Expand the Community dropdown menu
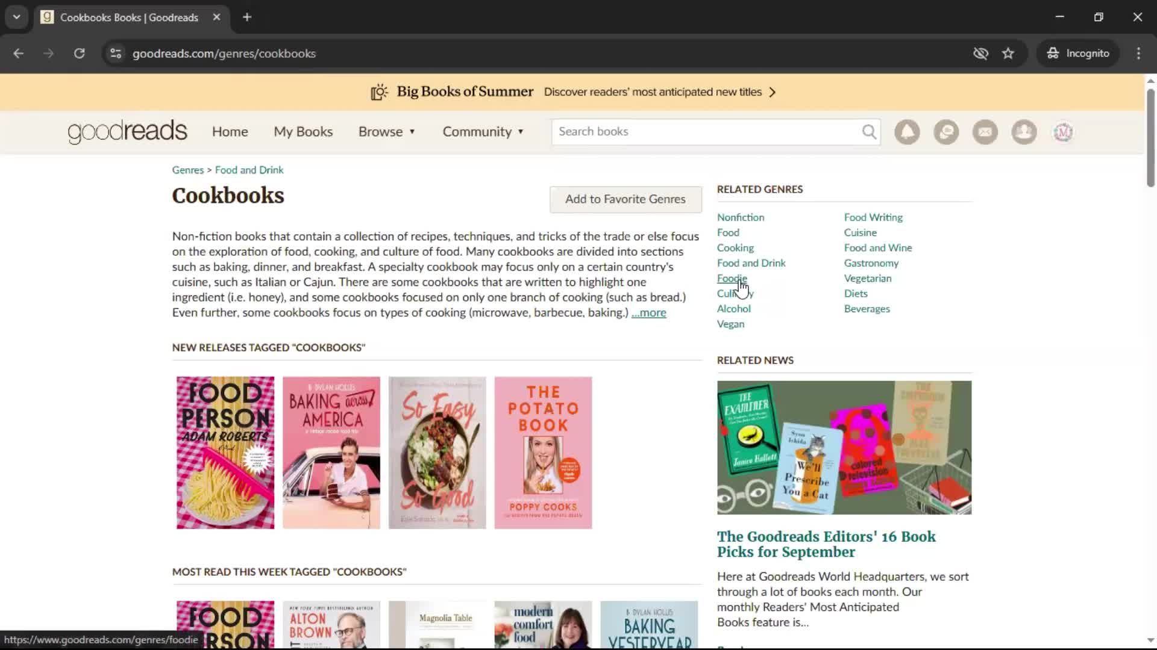This screenshot has height=650, width=1157. pos(483,132)
